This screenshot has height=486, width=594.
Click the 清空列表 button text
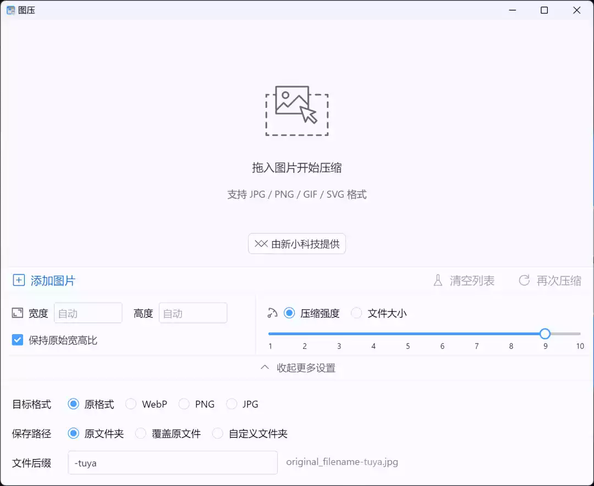(472, 281)
